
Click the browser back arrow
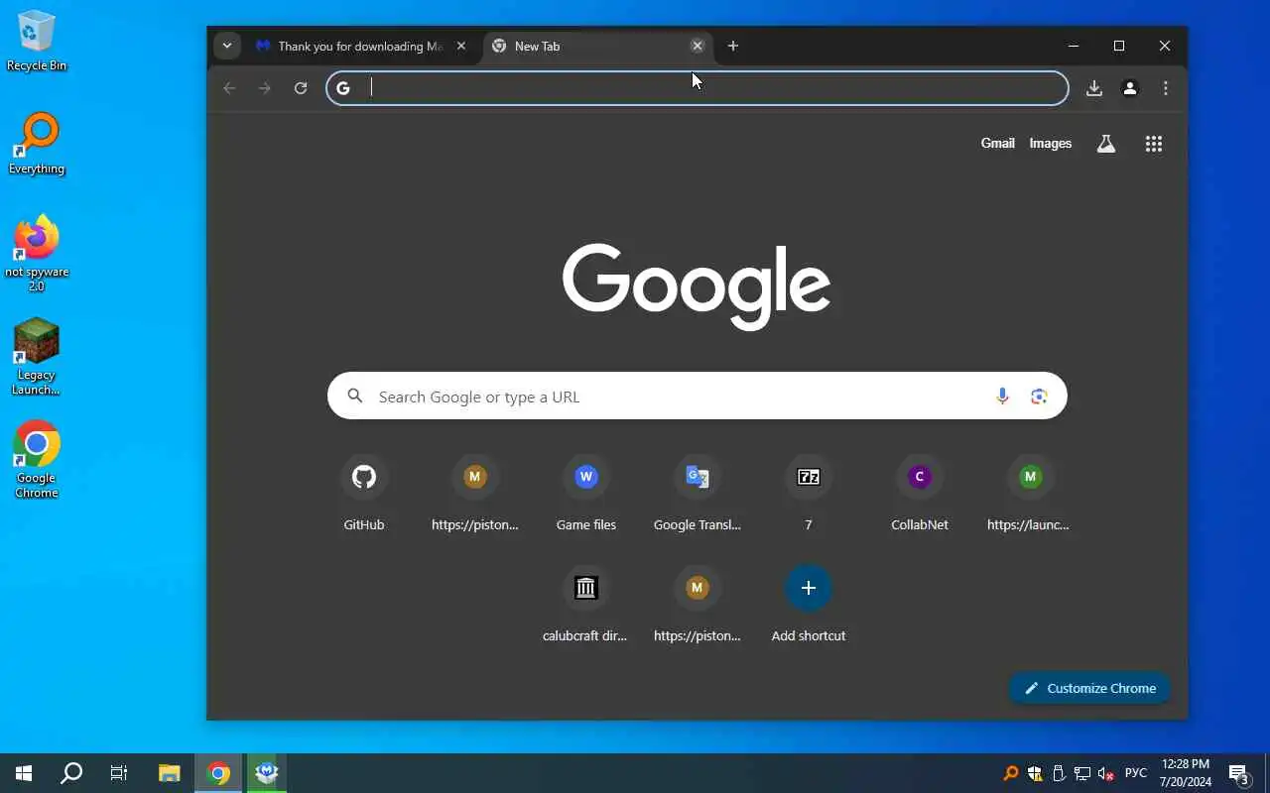[x=229, y=88]
